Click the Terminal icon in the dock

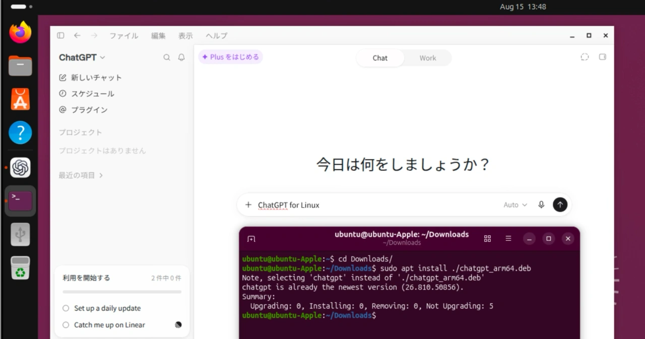point(20,200)
